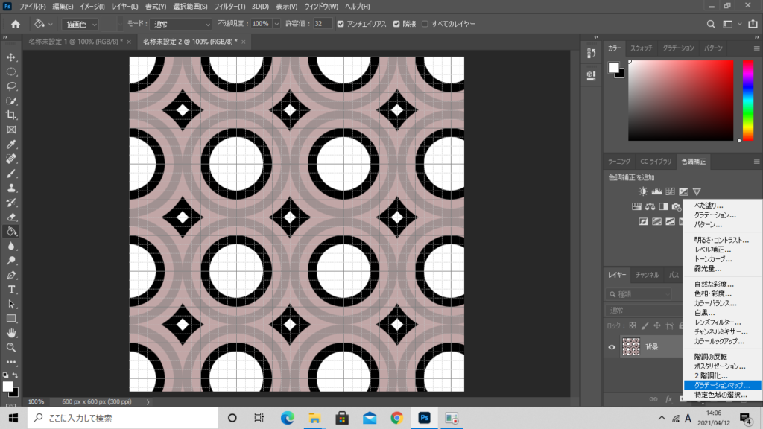Select the Zoom tool in toolbar
Image resolution: width=763 pixels, height=429 pixels.
click(11, 348)
